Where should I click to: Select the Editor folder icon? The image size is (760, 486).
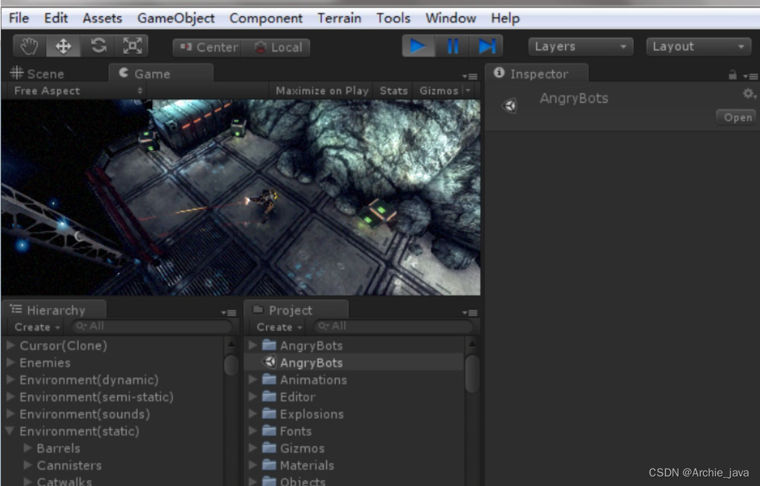pyautogui.click(x=269, y=397)
